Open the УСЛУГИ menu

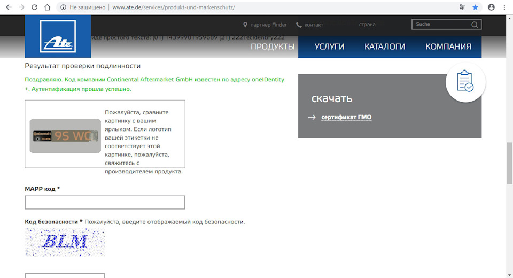tap(329, 47)
